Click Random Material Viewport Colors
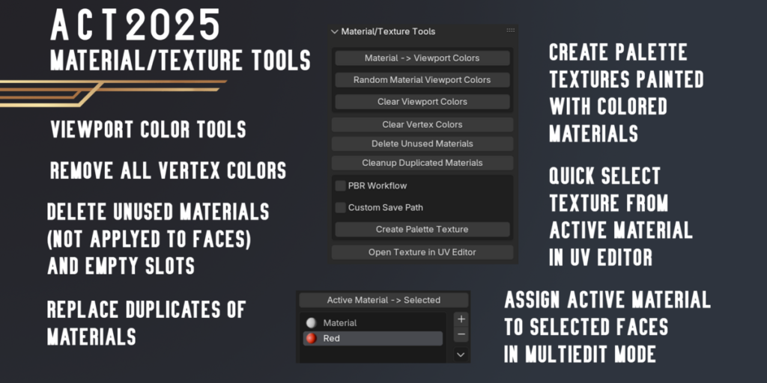The height and width of the screenshot is (383, 767). (422, 79)
